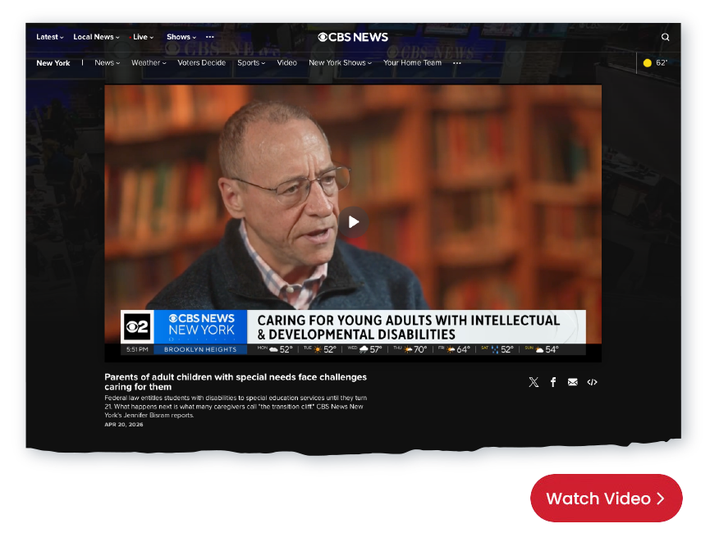Image resolution: width=710 pixels, height=551 pixels.
Task: Open the top bar more options dots
Action: tap(210, 37)
